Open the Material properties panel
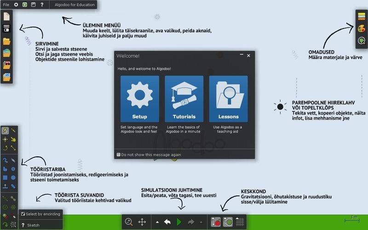Viewport: 368px width, 230px height. pyautogui.click(x=362, y=16)
